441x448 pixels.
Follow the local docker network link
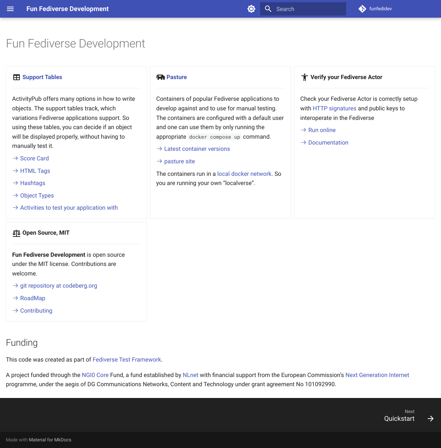tap(244, 174)
